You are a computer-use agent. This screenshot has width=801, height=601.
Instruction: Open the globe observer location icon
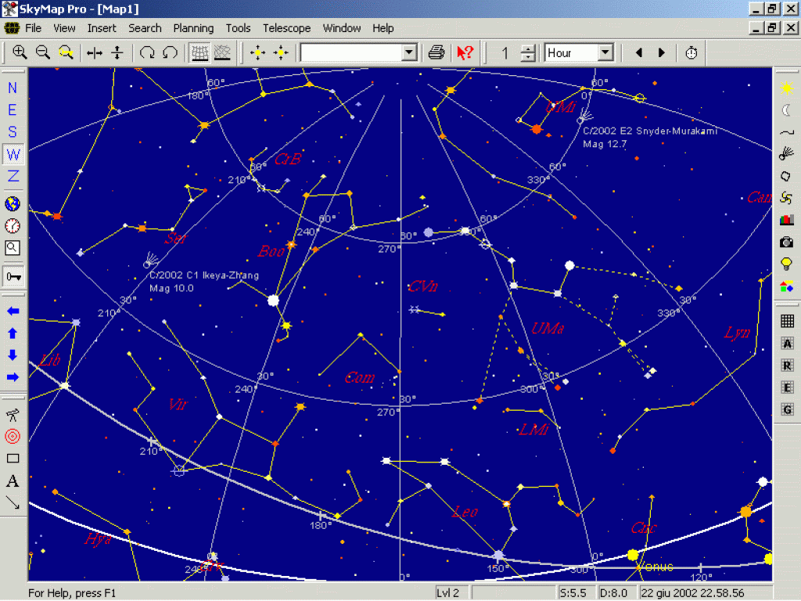click(13, 204)
